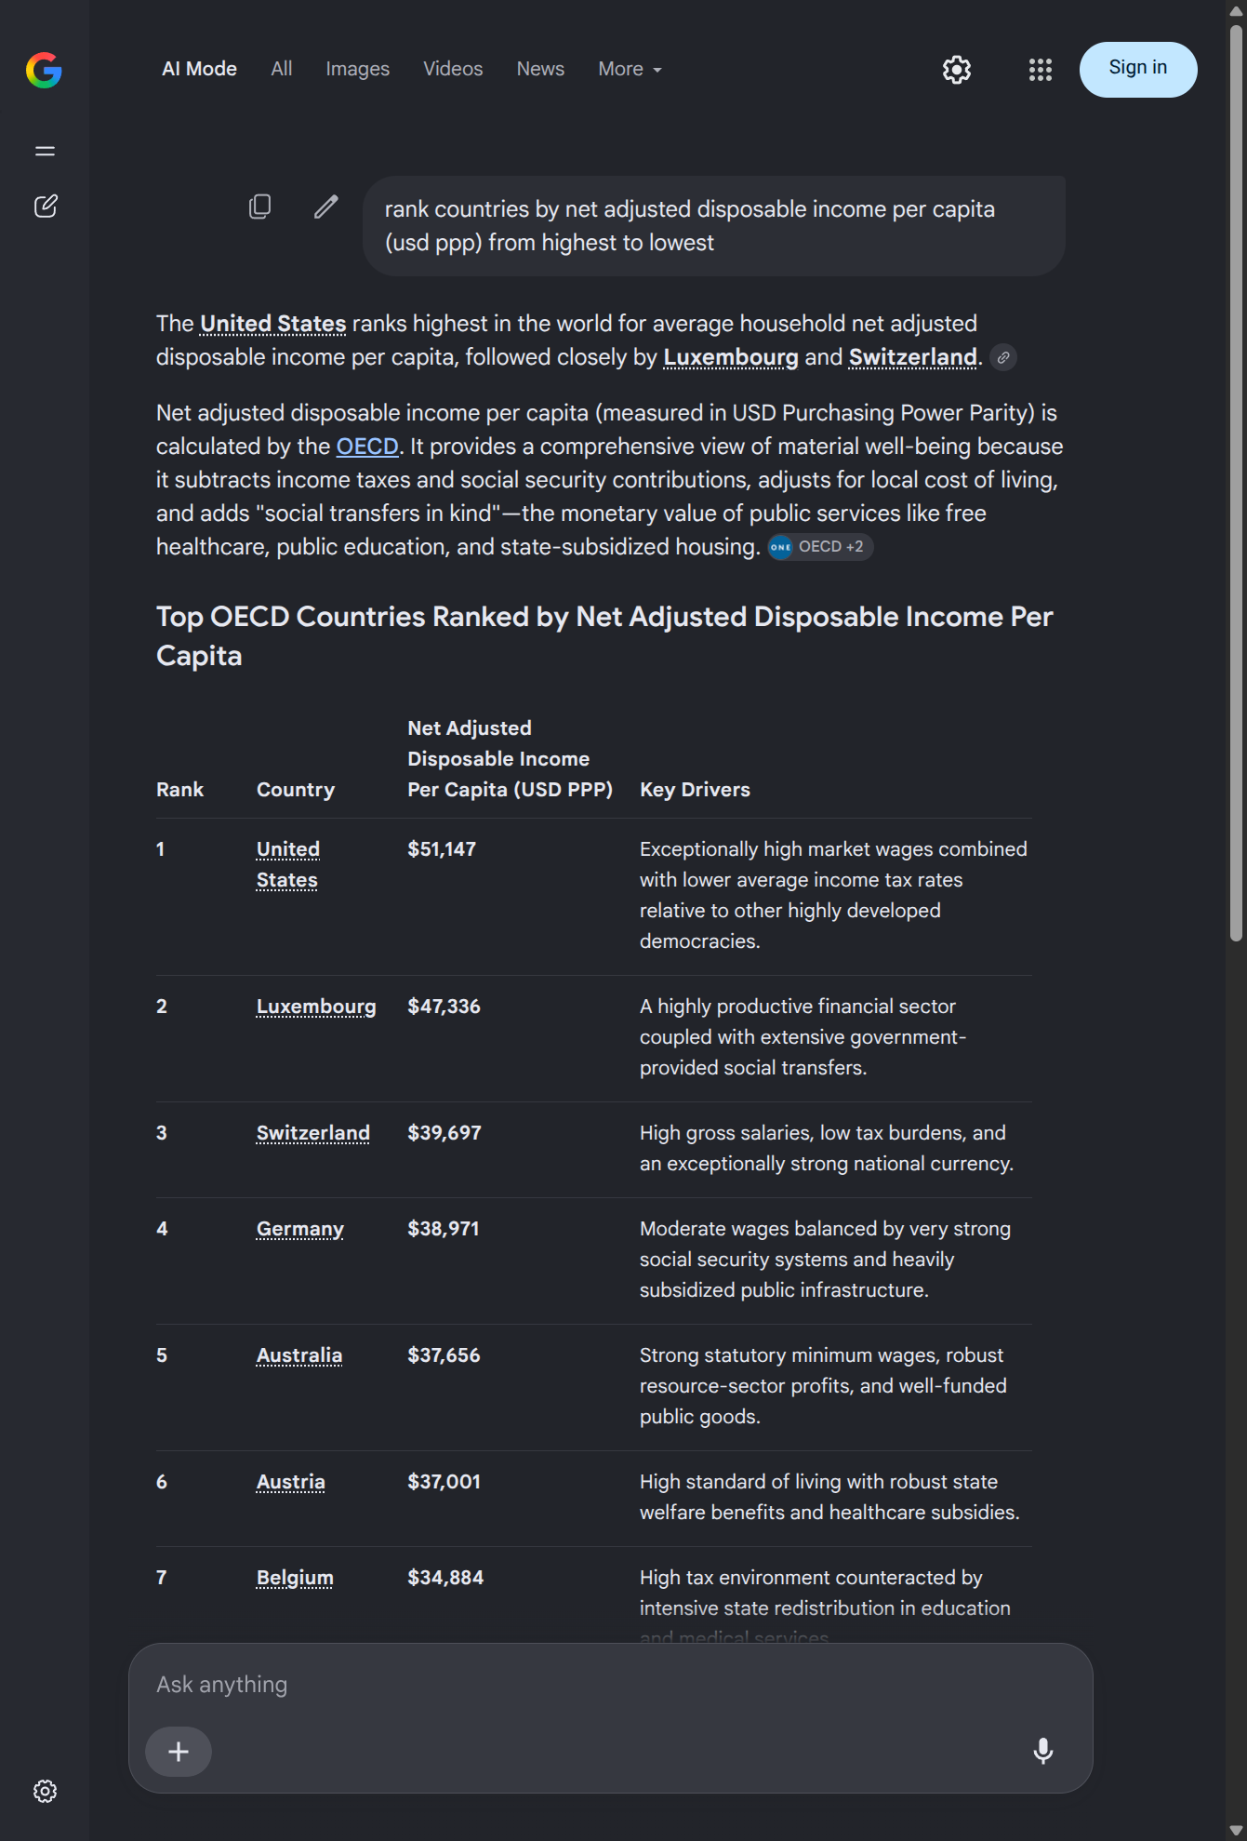This screenshot has width=1247, height=1841.
Task: Click the Sign in button
Action: tap(1138, 70)
